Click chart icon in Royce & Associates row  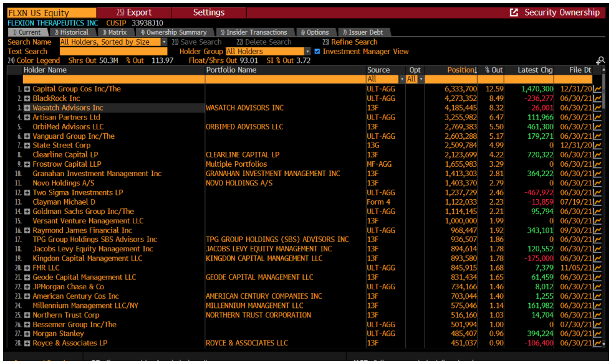tap(597, 343)
